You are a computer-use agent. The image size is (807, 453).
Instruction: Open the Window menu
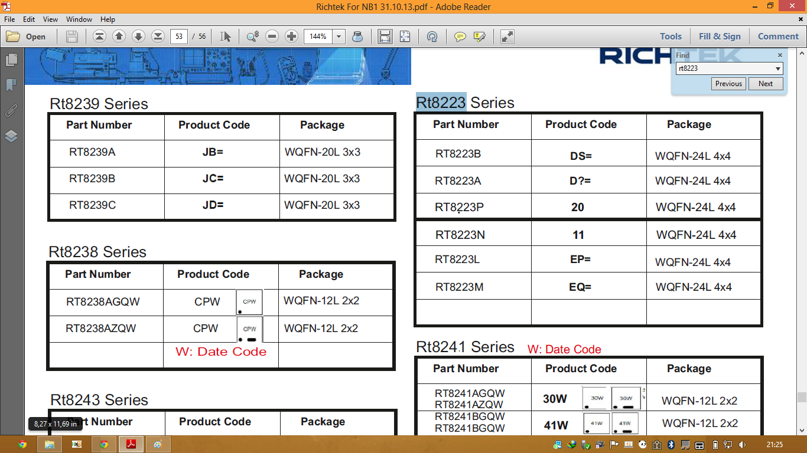(x=79, y=19)
